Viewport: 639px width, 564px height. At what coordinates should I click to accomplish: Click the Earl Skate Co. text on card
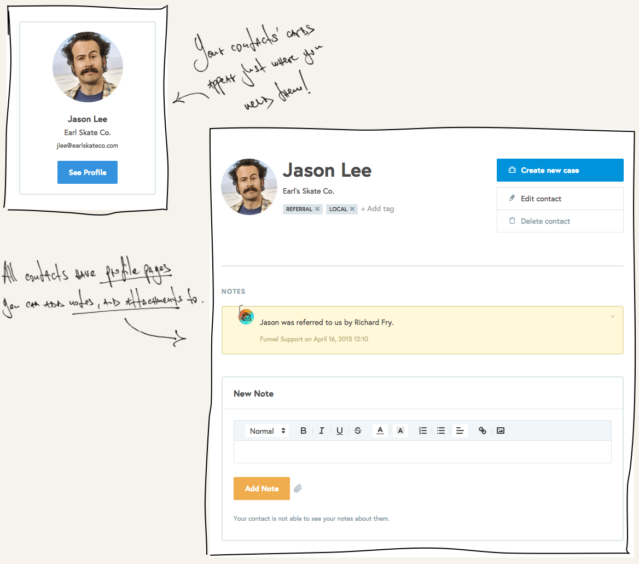pos(87,132)
